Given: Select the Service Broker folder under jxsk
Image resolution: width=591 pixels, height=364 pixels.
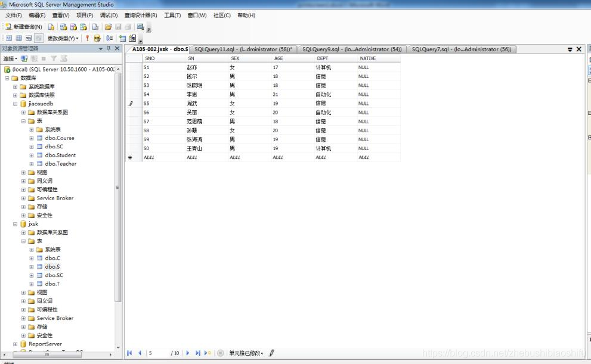Looking at the screenshot, I should point(55,318).
